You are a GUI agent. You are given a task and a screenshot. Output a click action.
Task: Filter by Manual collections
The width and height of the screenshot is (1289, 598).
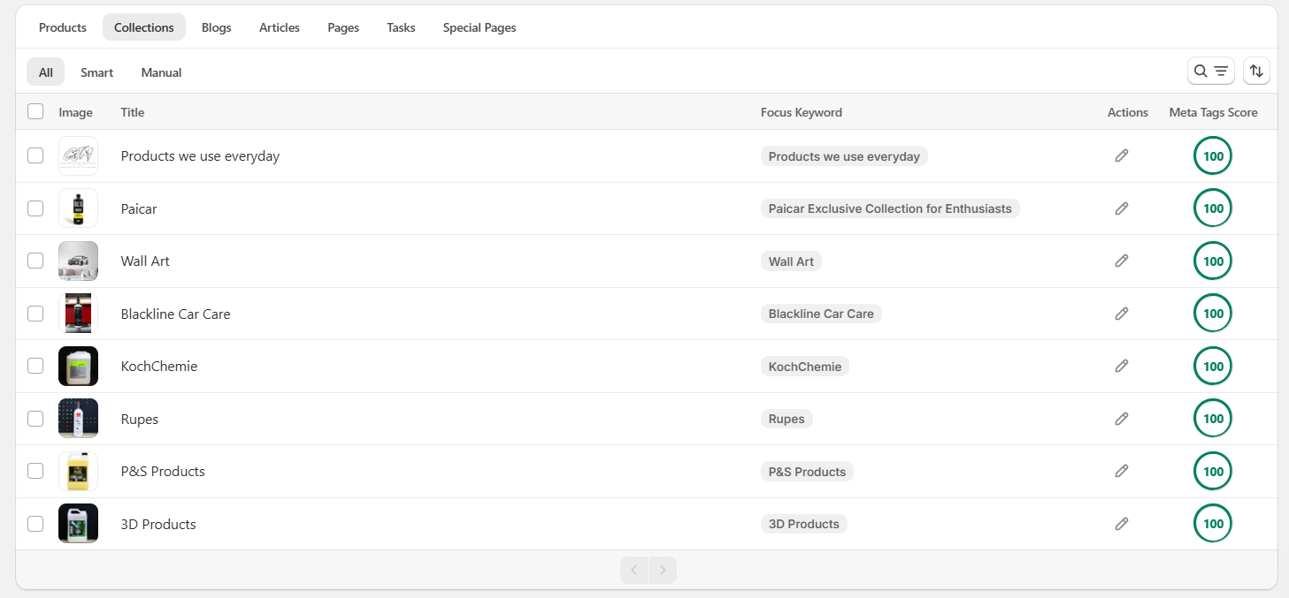(162, 72)
